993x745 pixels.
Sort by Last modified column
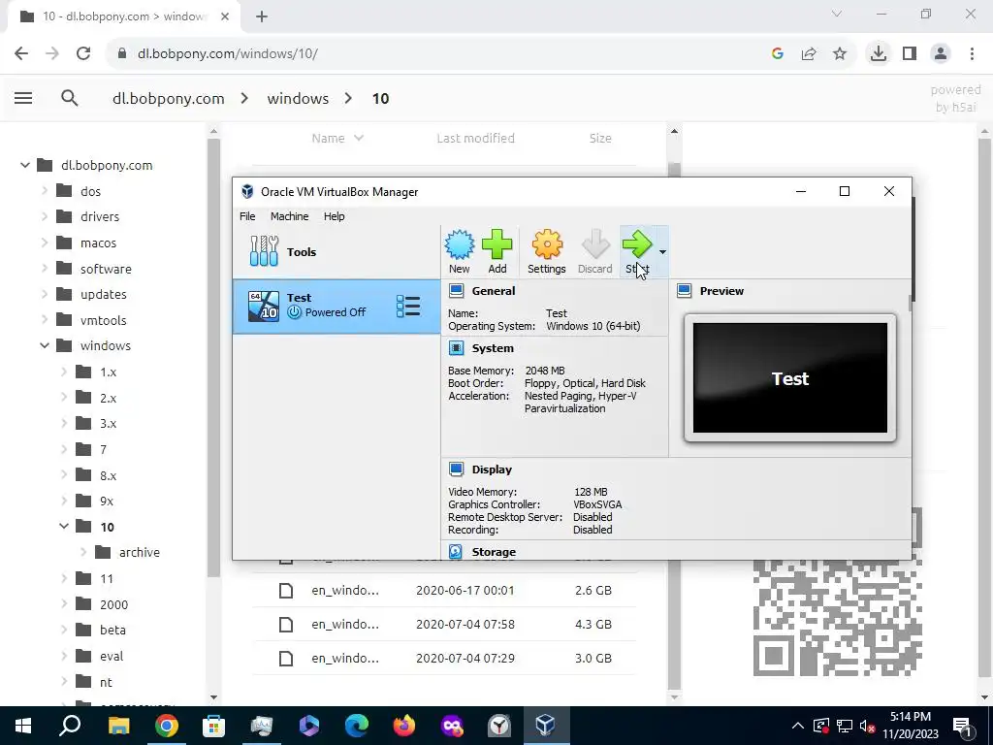tap(475, 138)
